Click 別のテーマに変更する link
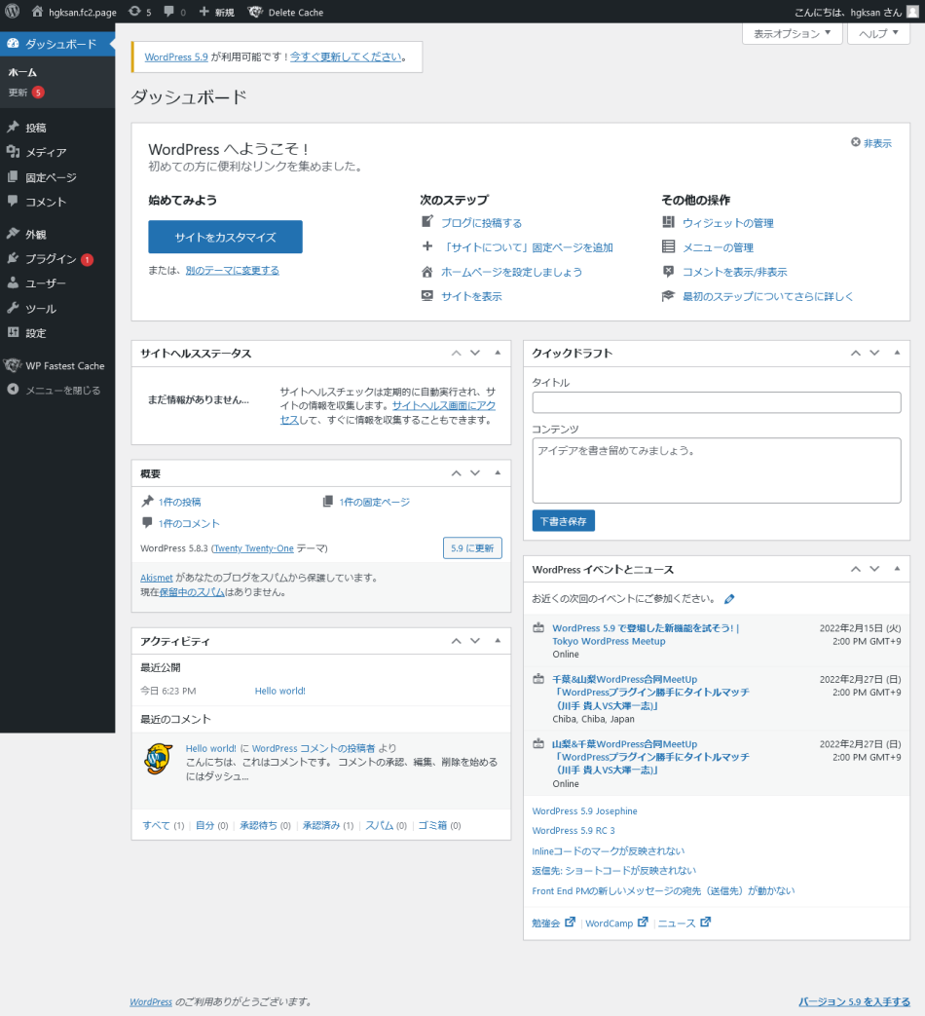The height and width of the screenshot is (1016, 925). (x=233, y=270)
